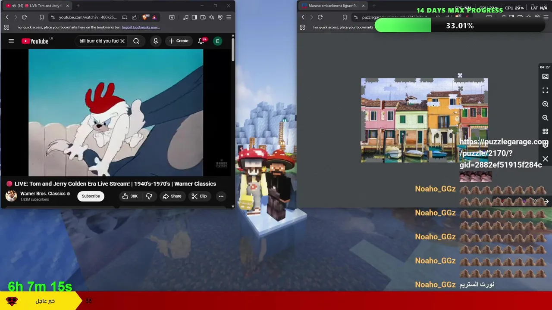
Task: Open the YouTube account avatar E
Action: click(x=218, y=41)
